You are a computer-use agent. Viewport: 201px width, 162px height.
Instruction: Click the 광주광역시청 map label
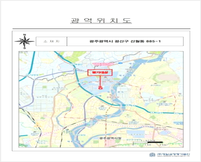[110, 138]
